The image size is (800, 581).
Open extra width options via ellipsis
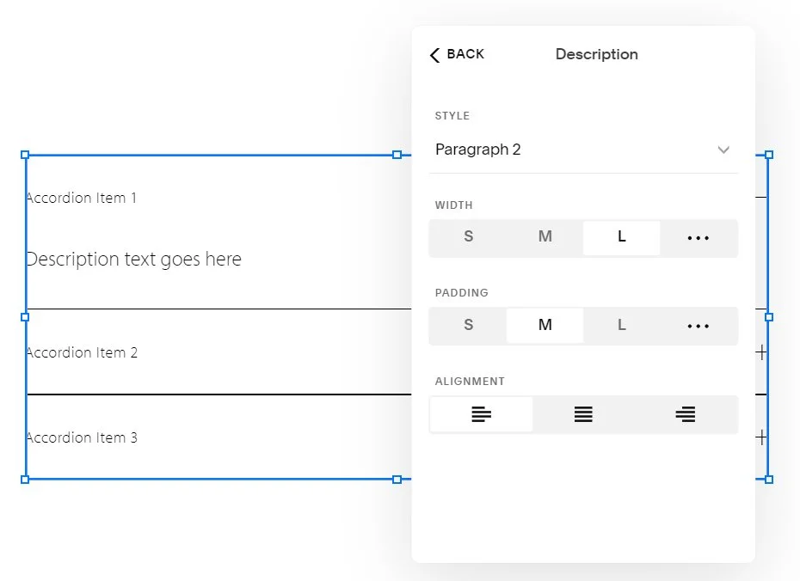tap(698, 238)
